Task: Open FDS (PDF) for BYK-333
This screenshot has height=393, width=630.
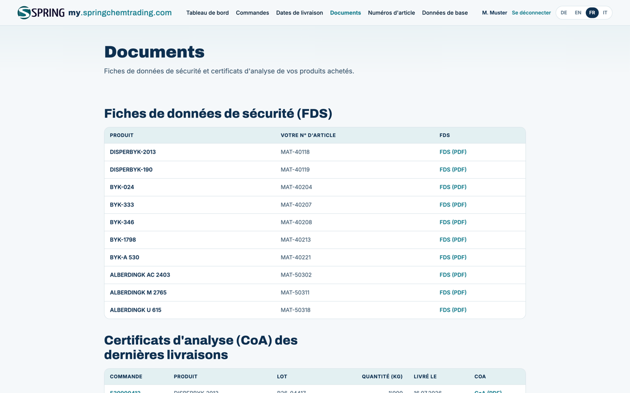Action: [x=453, y=205]
